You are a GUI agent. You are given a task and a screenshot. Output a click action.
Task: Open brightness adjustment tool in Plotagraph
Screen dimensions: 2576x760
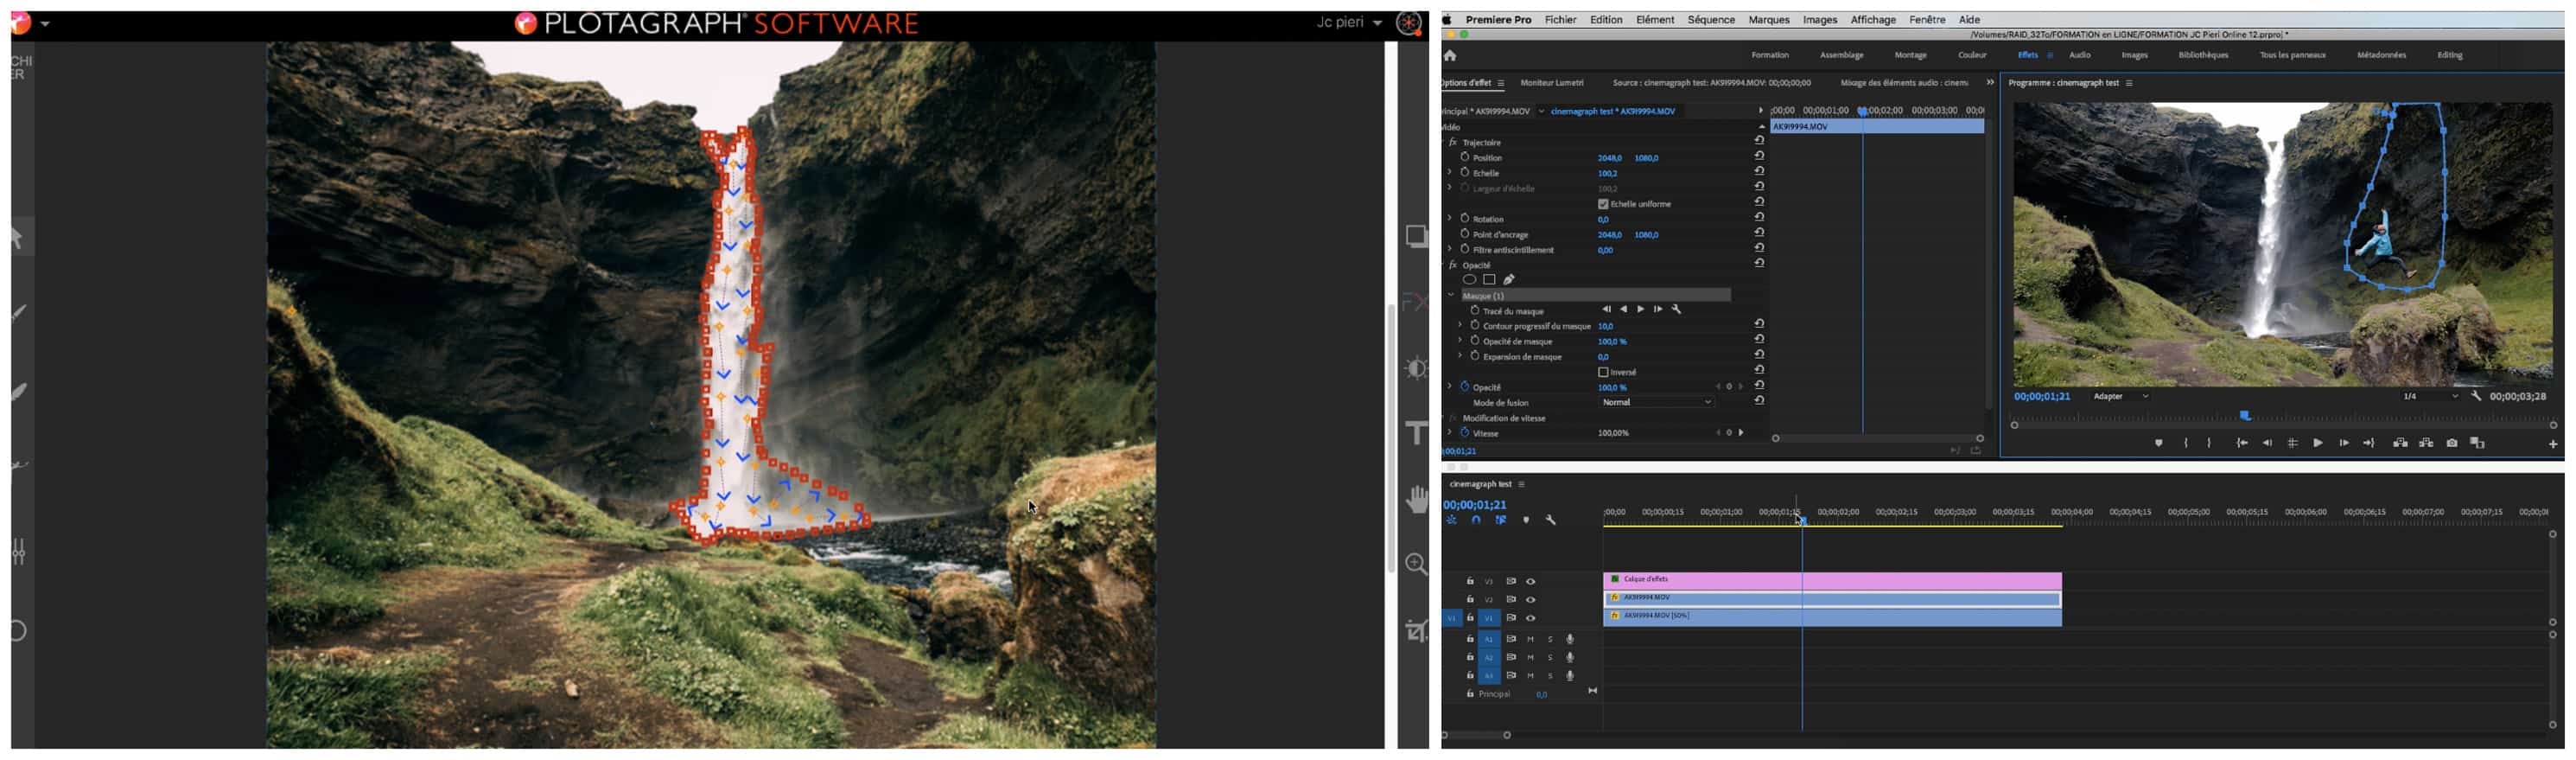click(1417, 368)
